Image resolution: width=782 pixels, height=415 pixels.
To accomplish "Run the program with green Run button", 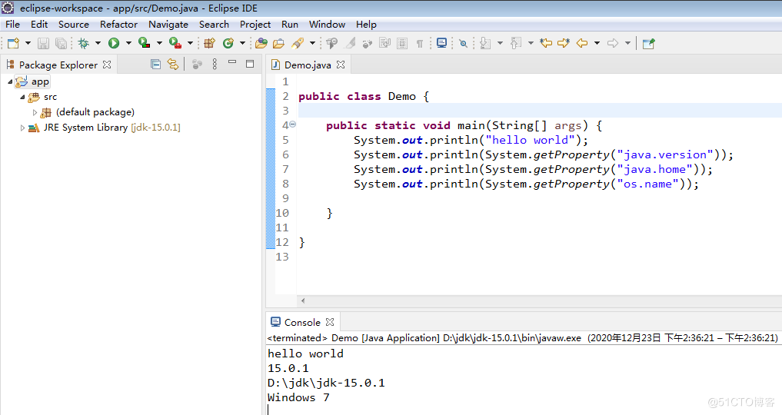I will coord(114,44).
